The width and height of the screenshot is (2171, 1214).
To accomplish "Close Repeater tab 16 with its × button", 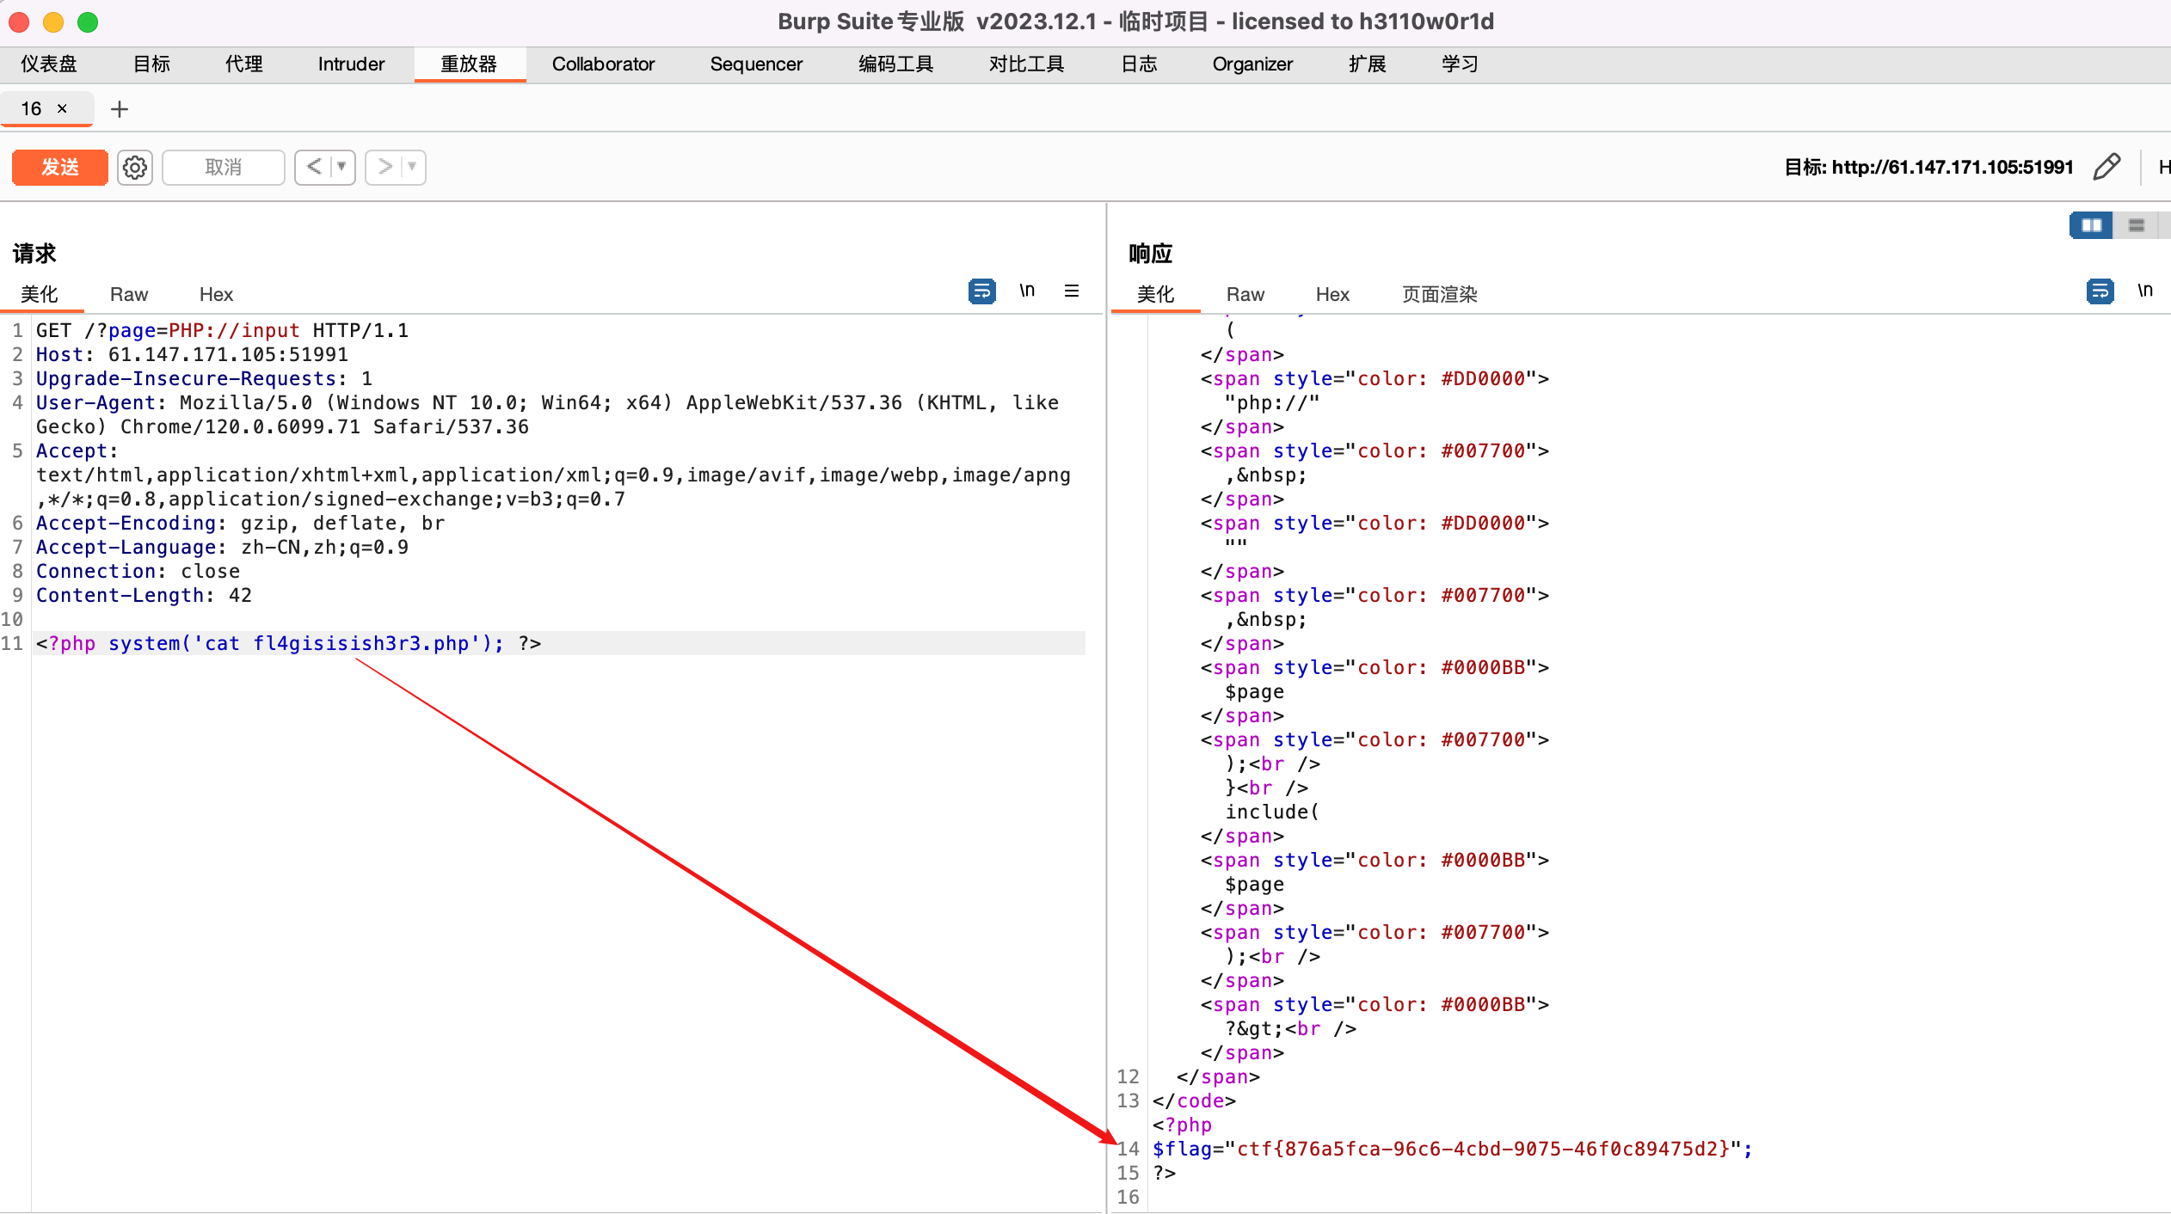I will (x=61, y=108).
